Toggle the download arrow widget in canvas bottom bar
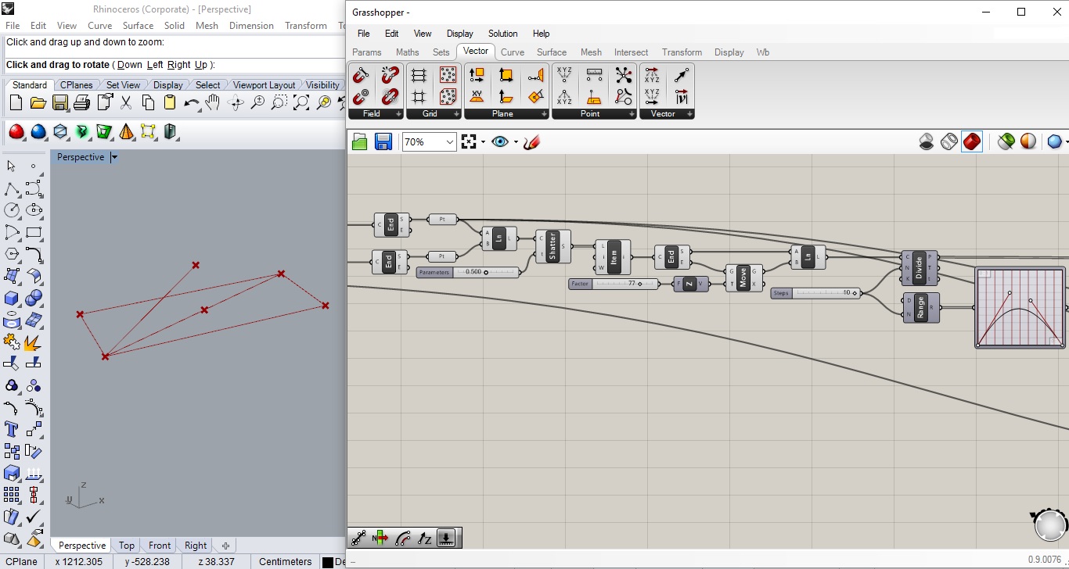Screen dimensions: 1069x569 pos(446,538)
